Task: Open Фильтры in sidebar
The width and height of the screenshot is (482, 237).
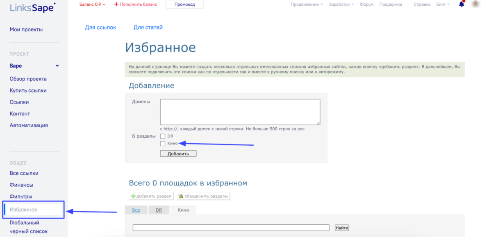Action: pos(21,196)
